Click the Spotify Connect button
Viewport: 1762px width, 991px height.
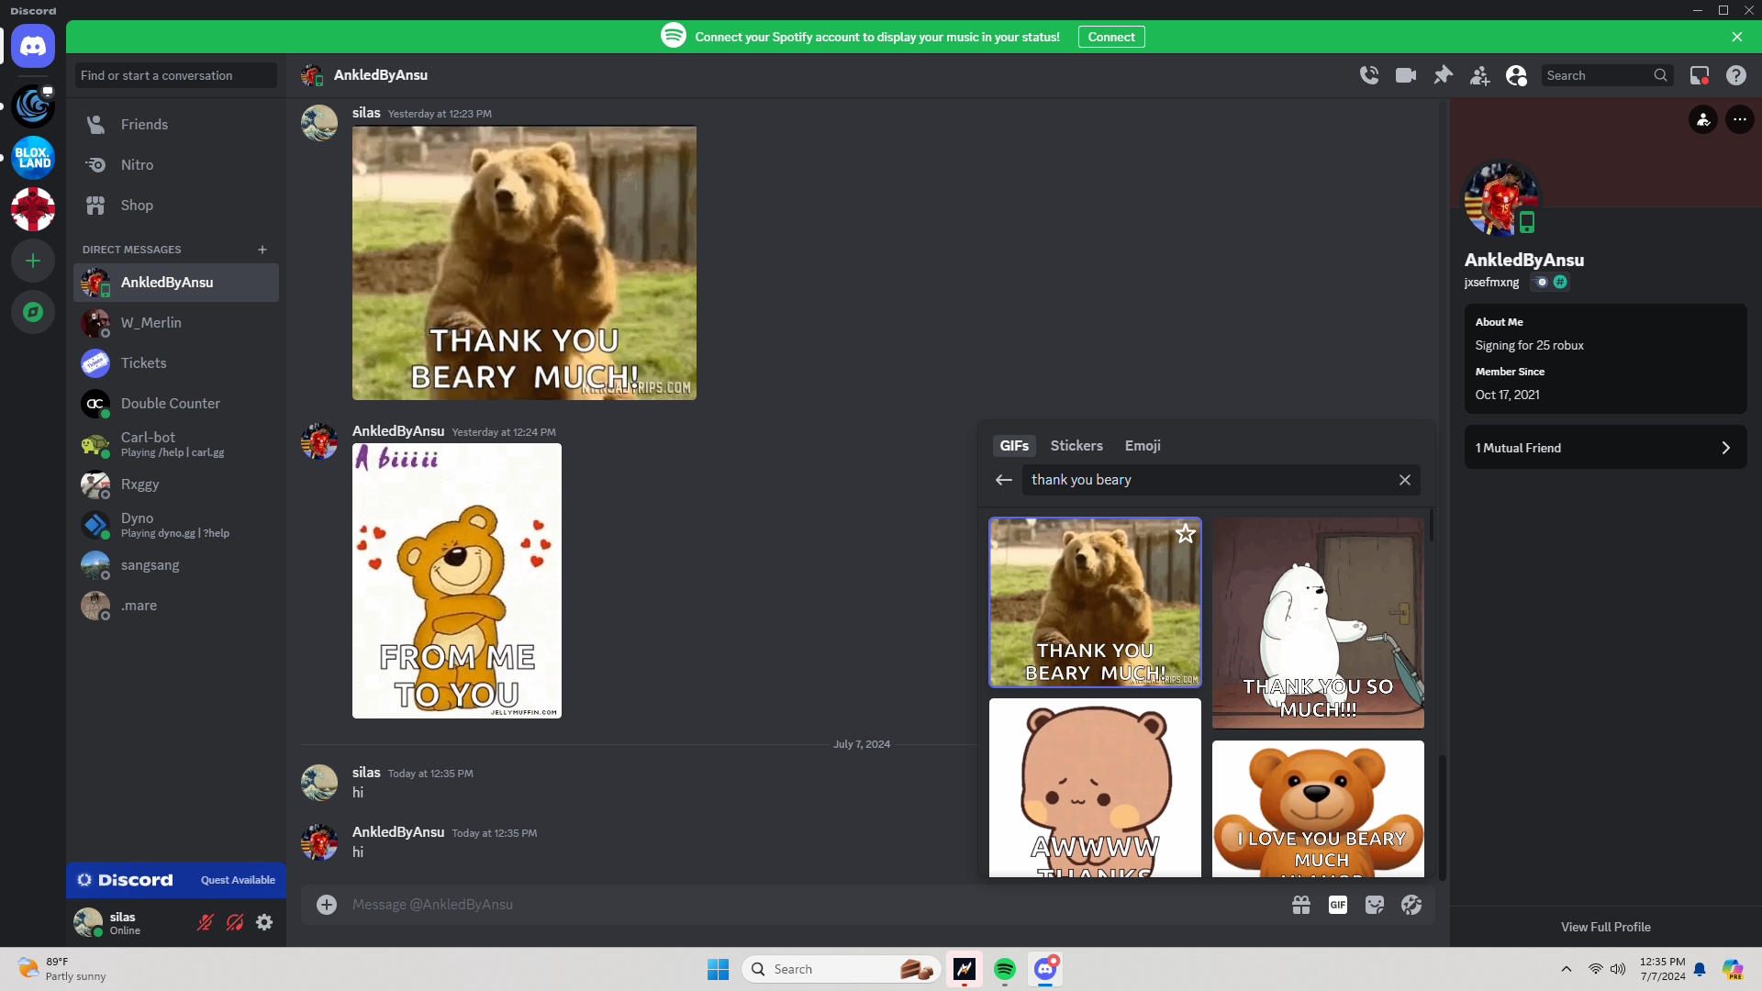[x=1110, y=37]
